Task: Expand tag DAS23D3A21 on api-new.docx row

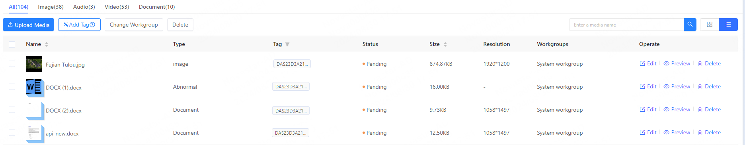Action: tap(291, 133)
